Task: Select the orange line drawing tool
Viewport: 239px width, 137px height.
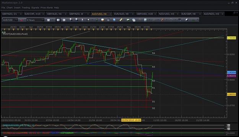Action: pos(163,20)
